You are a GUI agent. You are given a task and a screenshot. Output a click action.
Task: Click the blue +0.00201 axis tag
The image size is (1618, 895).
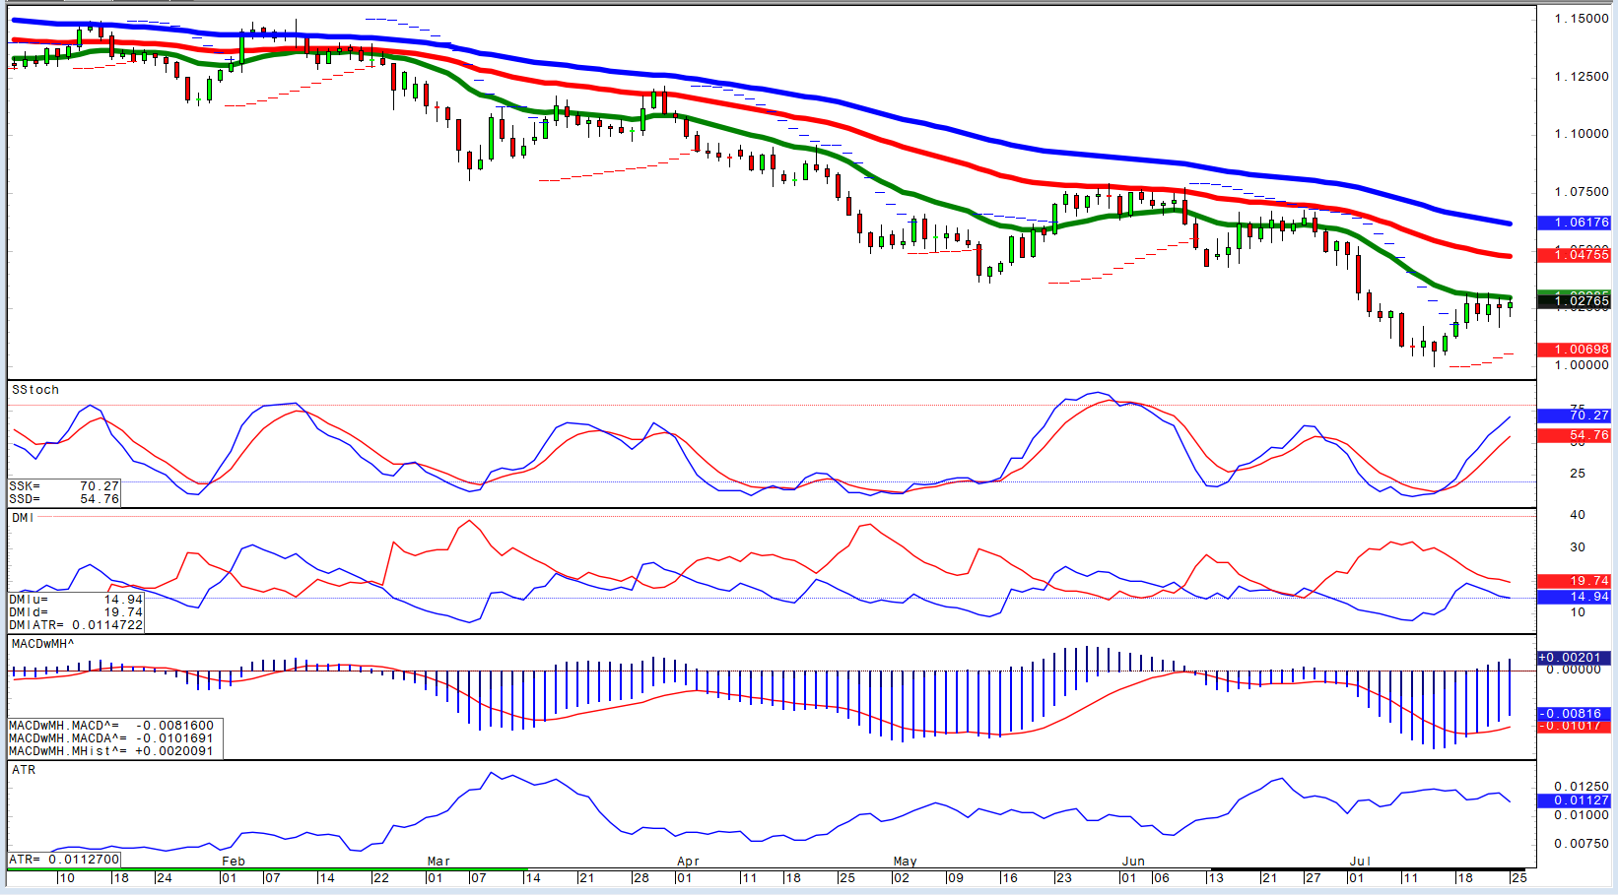pos(1575,658)
